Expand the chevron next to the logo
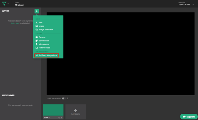This screenshot has height=120, width=198. (x=8, y=4)
